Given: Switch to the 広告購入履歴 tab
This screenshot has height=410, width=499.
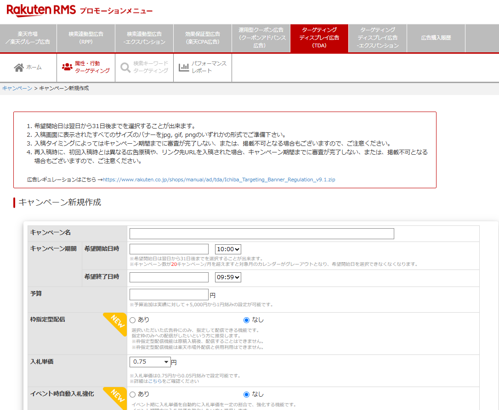Looking at the screenshot, I should click(436, 38).
